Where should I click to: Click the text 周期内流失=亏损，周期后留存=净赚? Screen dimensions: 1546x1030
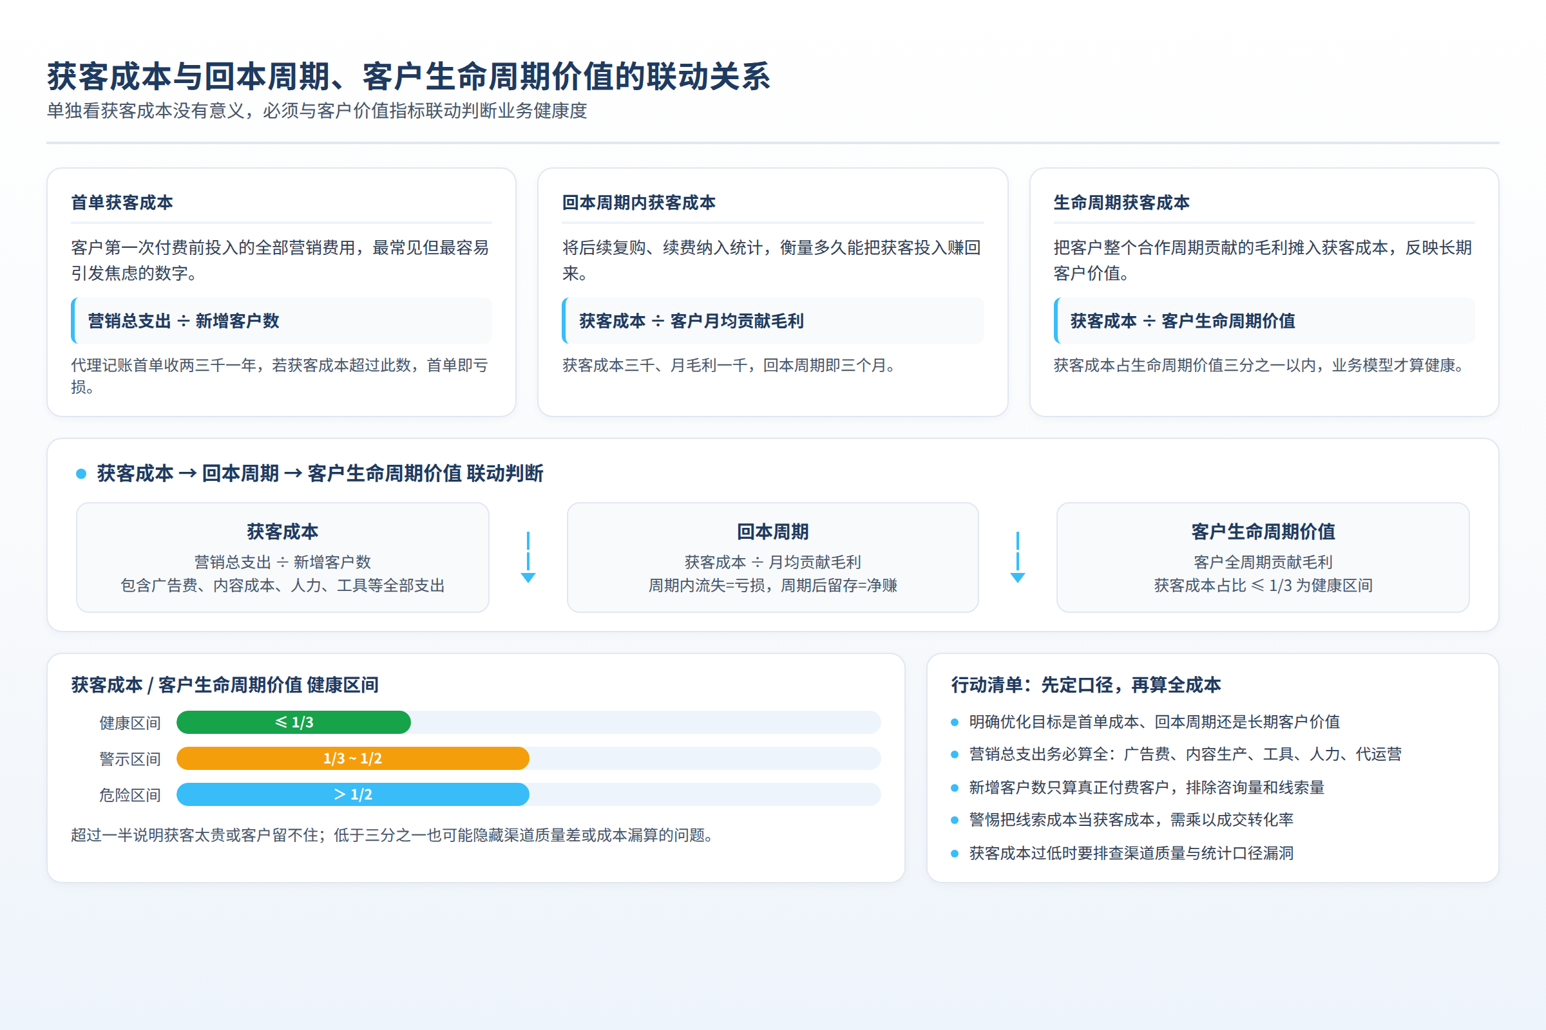[x=773, y=585]
